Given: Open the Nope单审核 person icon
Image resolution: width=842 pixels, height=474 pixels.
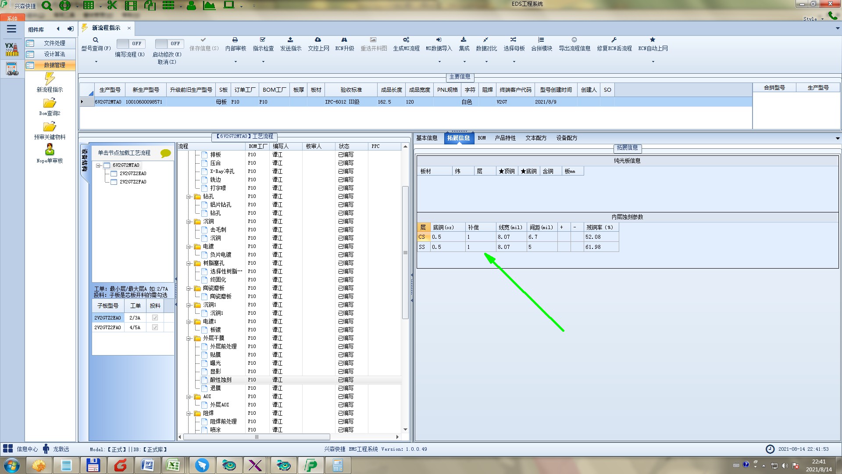Looking at the screenshot, I should pos(50,150).
